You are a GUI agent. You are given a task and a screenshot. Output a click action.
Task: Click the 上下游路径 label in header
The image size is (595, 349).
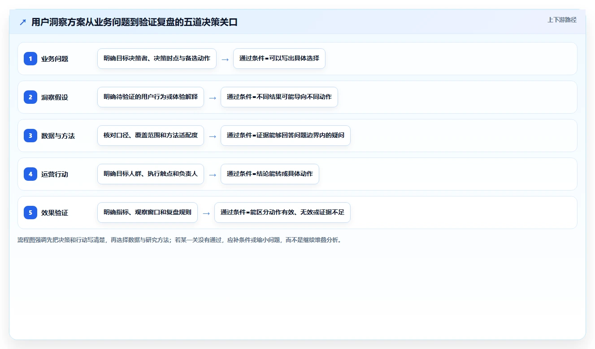562,20
